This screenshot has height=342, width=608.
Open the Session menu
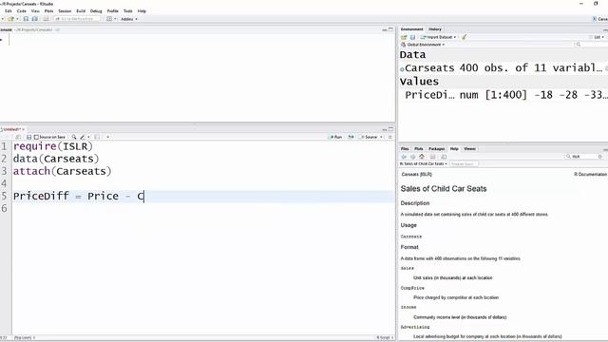pos(65,11)
